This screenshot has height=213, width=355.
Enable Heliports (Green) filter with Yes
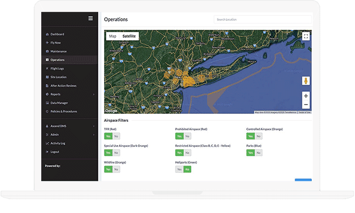coord(179,169)
